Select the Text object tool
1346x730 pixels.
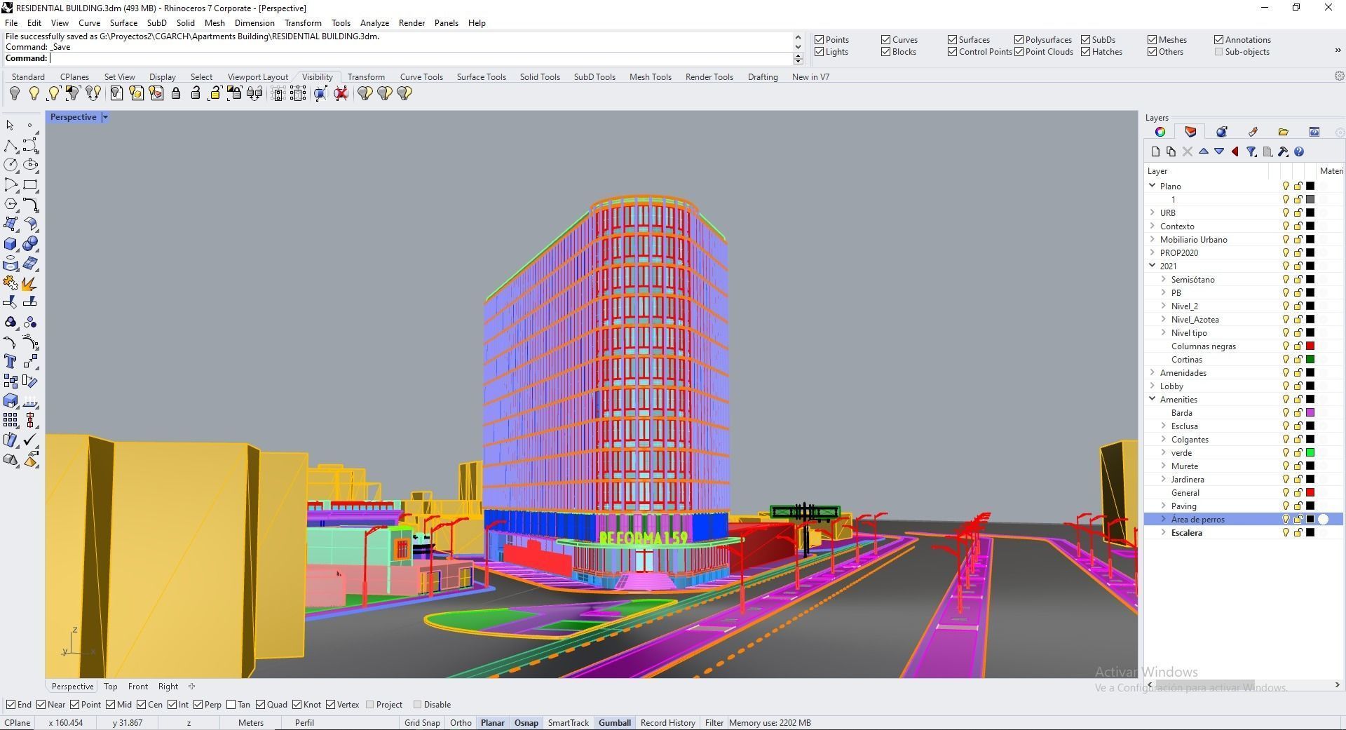click(11, 362)
